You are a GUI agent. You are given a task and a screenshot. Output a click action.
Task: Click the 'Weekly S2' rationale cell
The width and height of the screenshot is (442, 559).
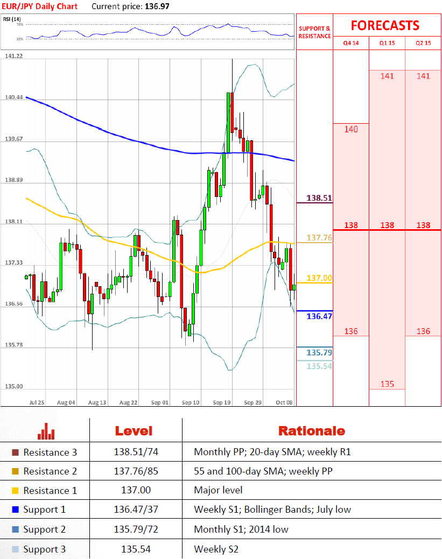pyautogui.click(x=216, y=549)
